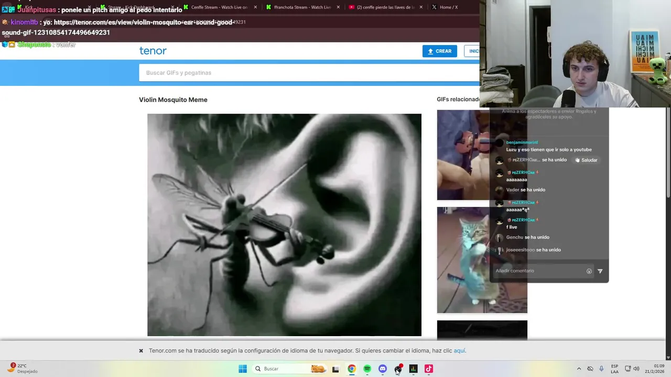Click the 'f live' chat message
Image resolution: width=671 pixels, height=377 pixels.
point(512,227)
